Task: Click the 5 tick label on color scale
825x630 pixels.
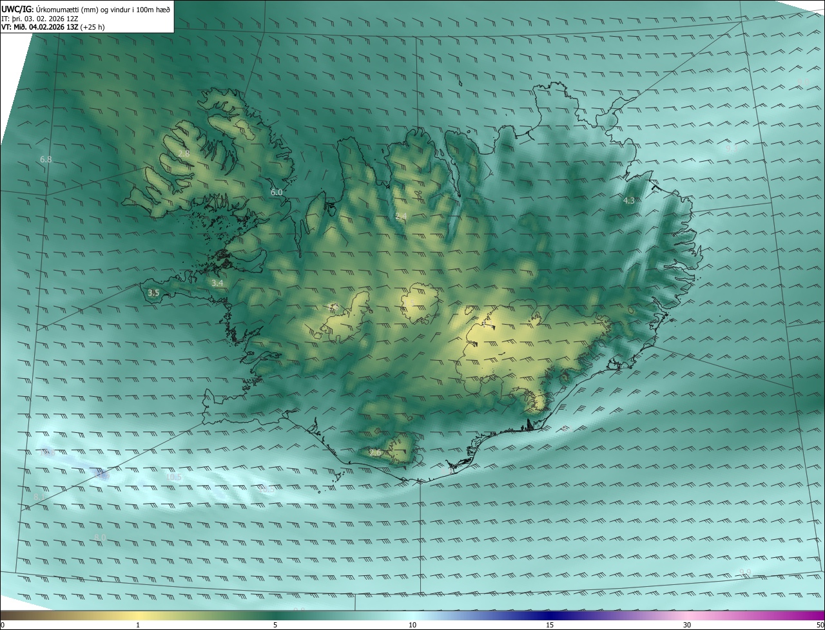Action: pos(275,625)
